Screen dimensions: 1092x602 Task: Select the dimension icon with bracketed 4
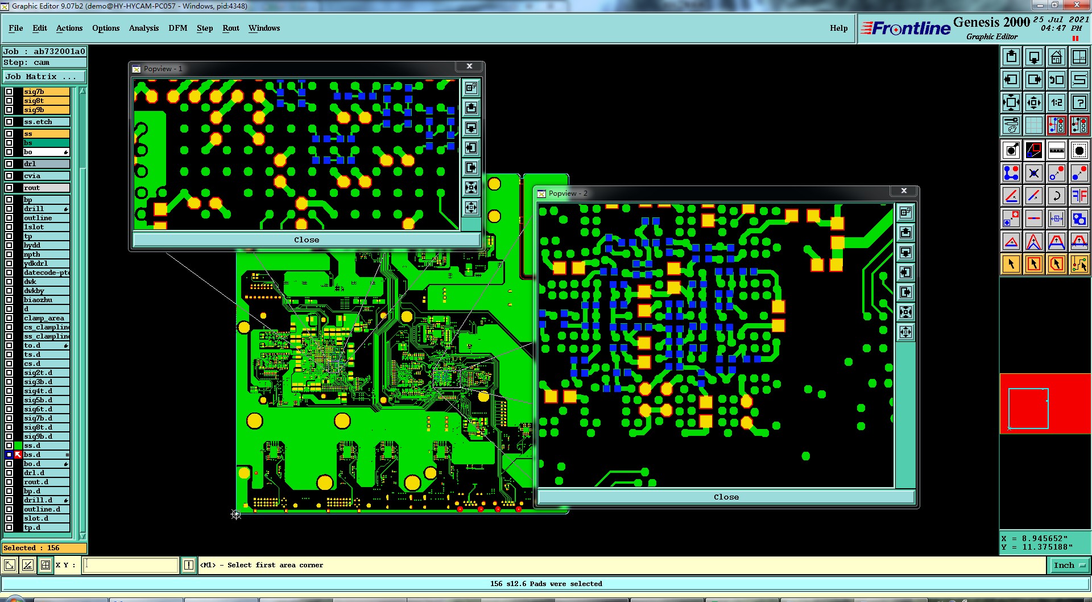tap(1057, 218)
